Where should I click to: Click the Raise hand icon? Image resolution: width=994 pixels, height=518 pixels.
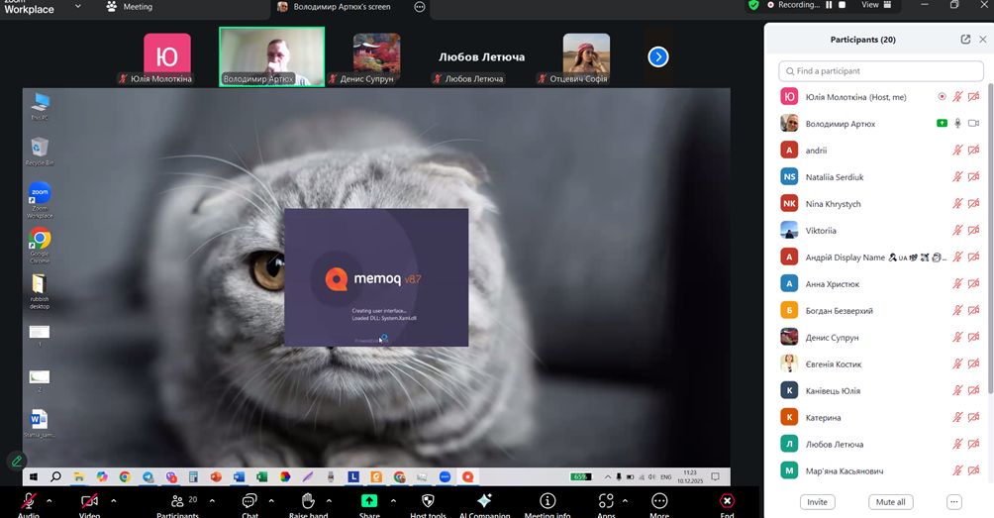tap(308, 501)
